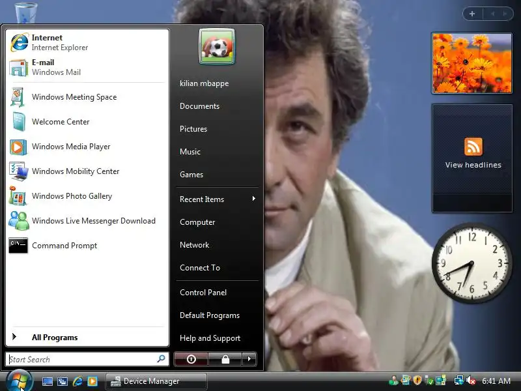
Task: Click the plus button to add sidebar gadgets
Action: [472, 14]
